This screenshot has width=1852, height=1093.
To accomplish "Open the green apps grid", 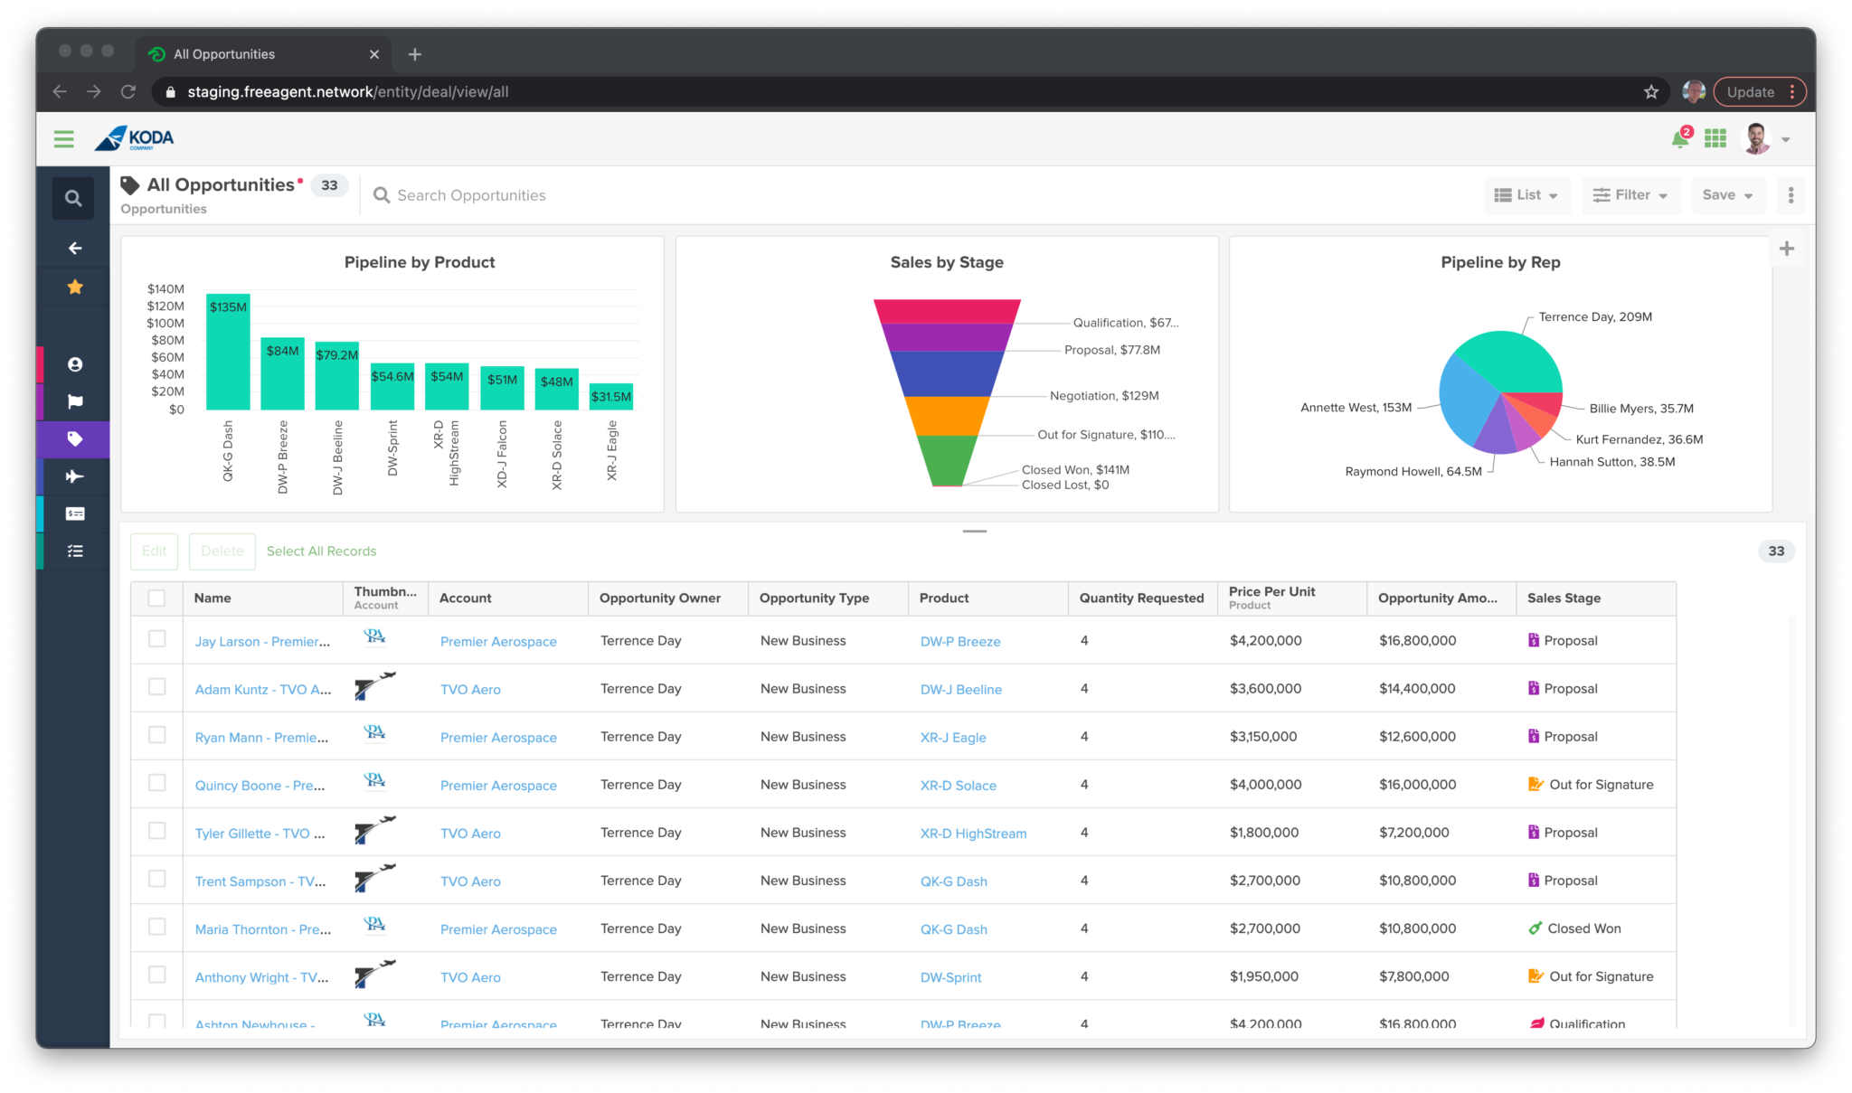I will click(1715, 138).
